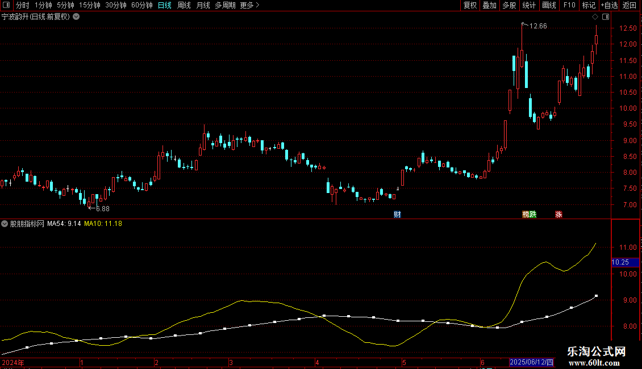Click the 叠加 overlay button
Image resolution: width=642 pixels, height=369 pixels.
pyautogui.click(x=489, y=5)
